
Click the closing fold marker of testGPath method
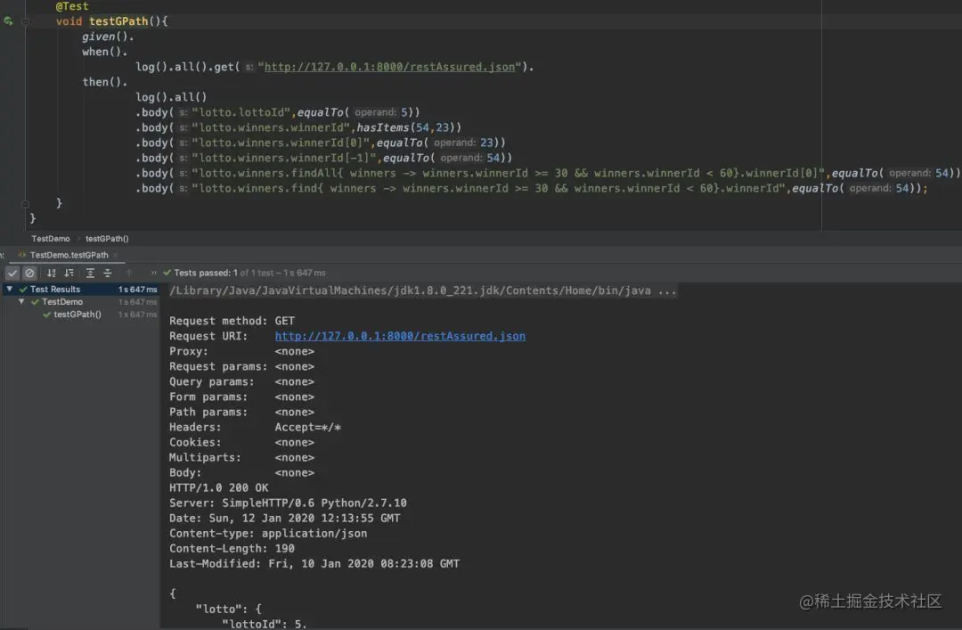25,203
